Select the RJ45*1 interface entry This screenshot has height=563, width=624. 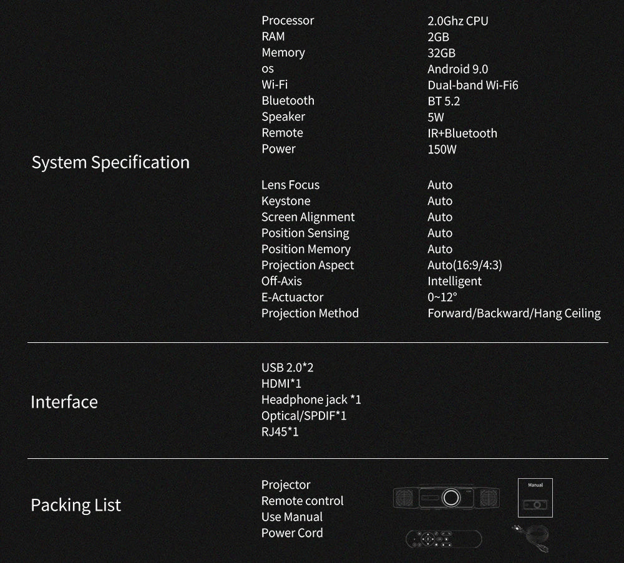tap(280, 431)
